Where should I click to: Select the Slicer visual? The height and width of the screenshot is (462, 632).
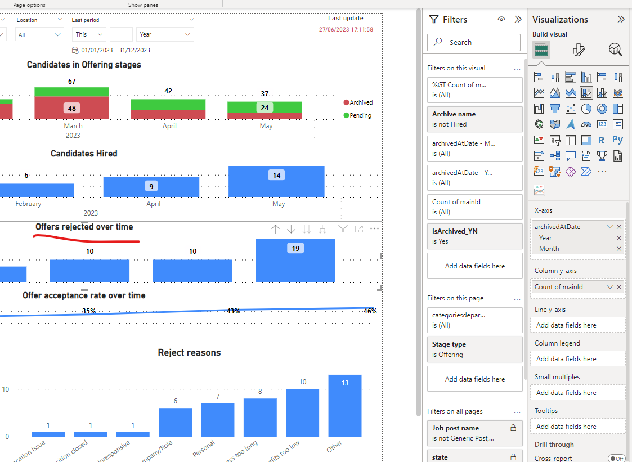click(554, 140)
